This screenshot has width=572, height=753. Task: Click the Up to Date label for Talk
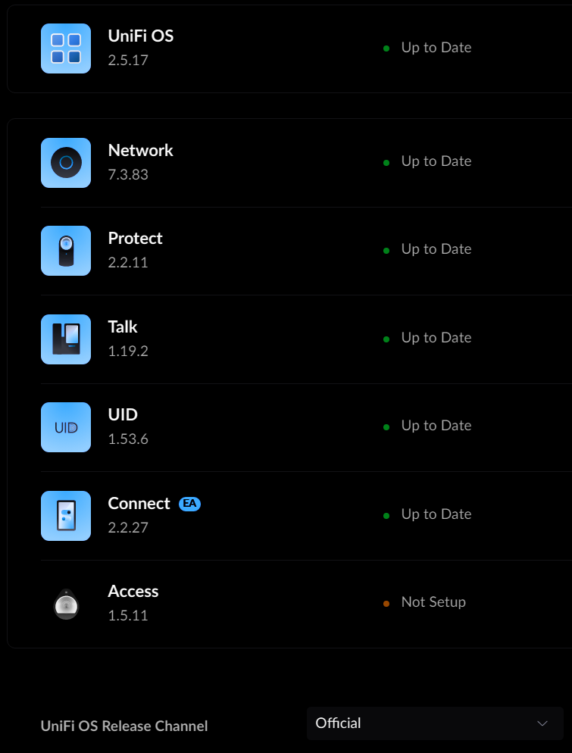pos(436,338)
